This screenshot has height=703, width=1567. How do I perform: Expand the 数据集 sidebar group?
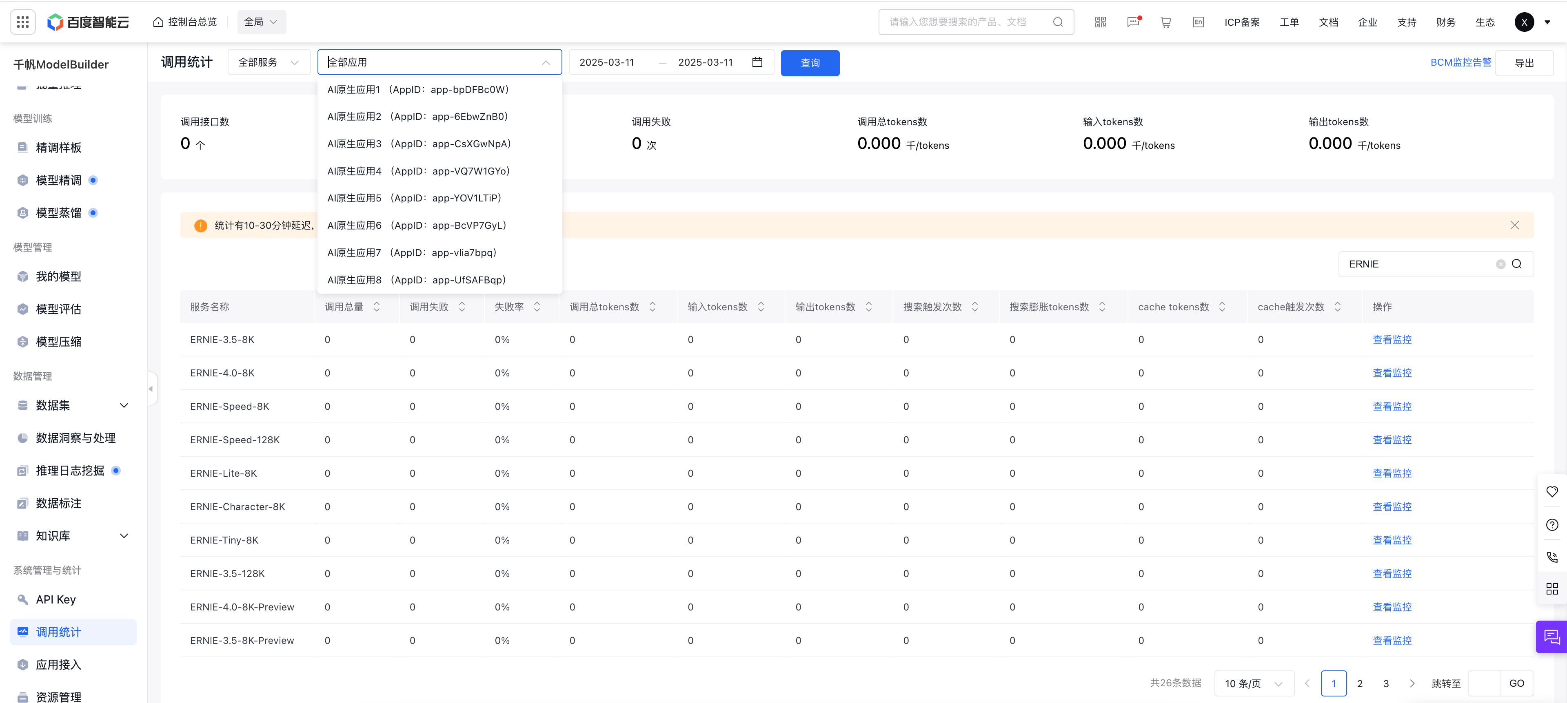tap(124, 405)
